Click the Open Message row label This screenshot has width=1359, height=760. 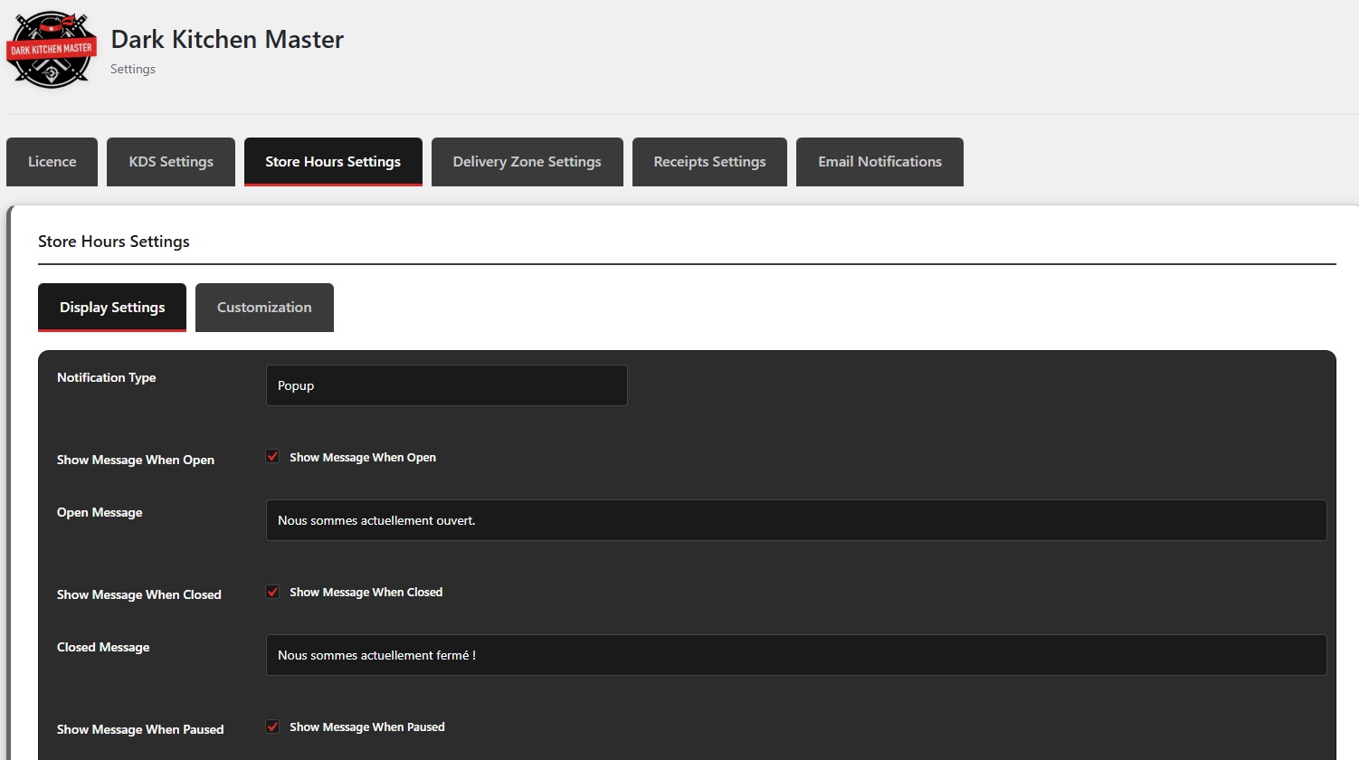pyautogui.click(x=100, y=512)
